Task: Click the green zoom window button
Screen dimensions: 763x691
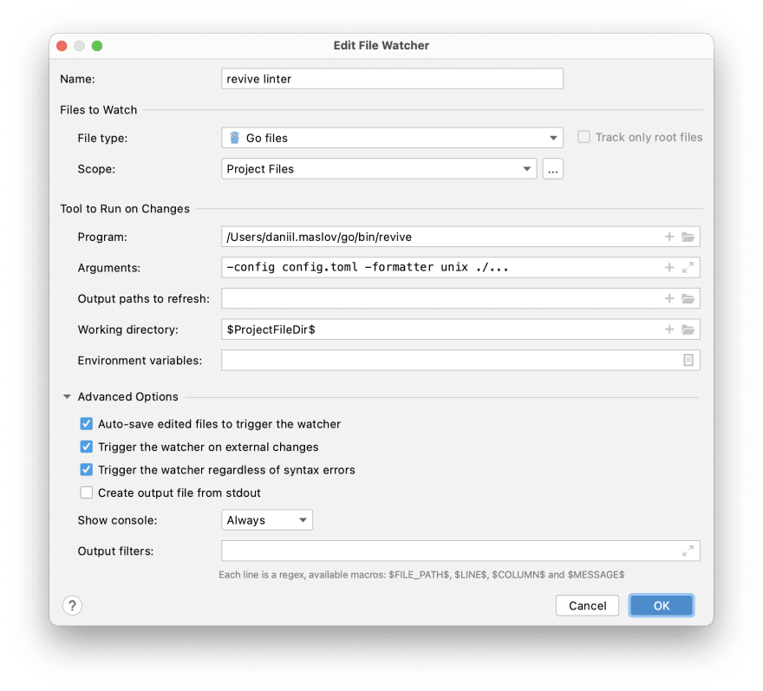Action: tap(97, 46)
